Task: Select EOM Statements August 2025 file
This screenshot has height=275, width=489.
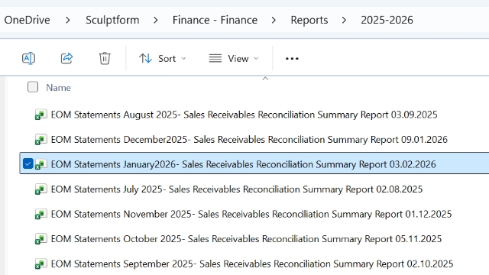Action: pyautogui.click(x=244, y=115)
